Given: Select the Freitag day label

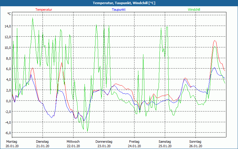Looking at the screenshot, I should pyautogui.click(x=134, y=142).
